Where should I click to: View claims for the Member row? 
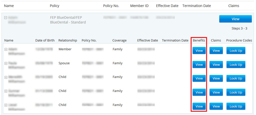pos(216,51)
